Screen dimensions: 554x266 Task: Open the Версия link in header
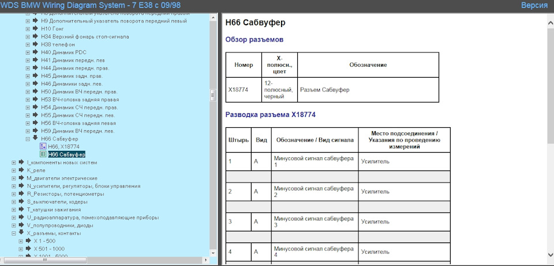point(534,5)
